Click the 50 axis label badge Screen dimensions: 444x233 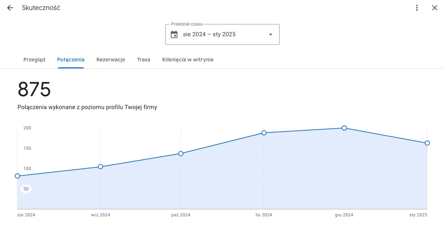(26, 189)
